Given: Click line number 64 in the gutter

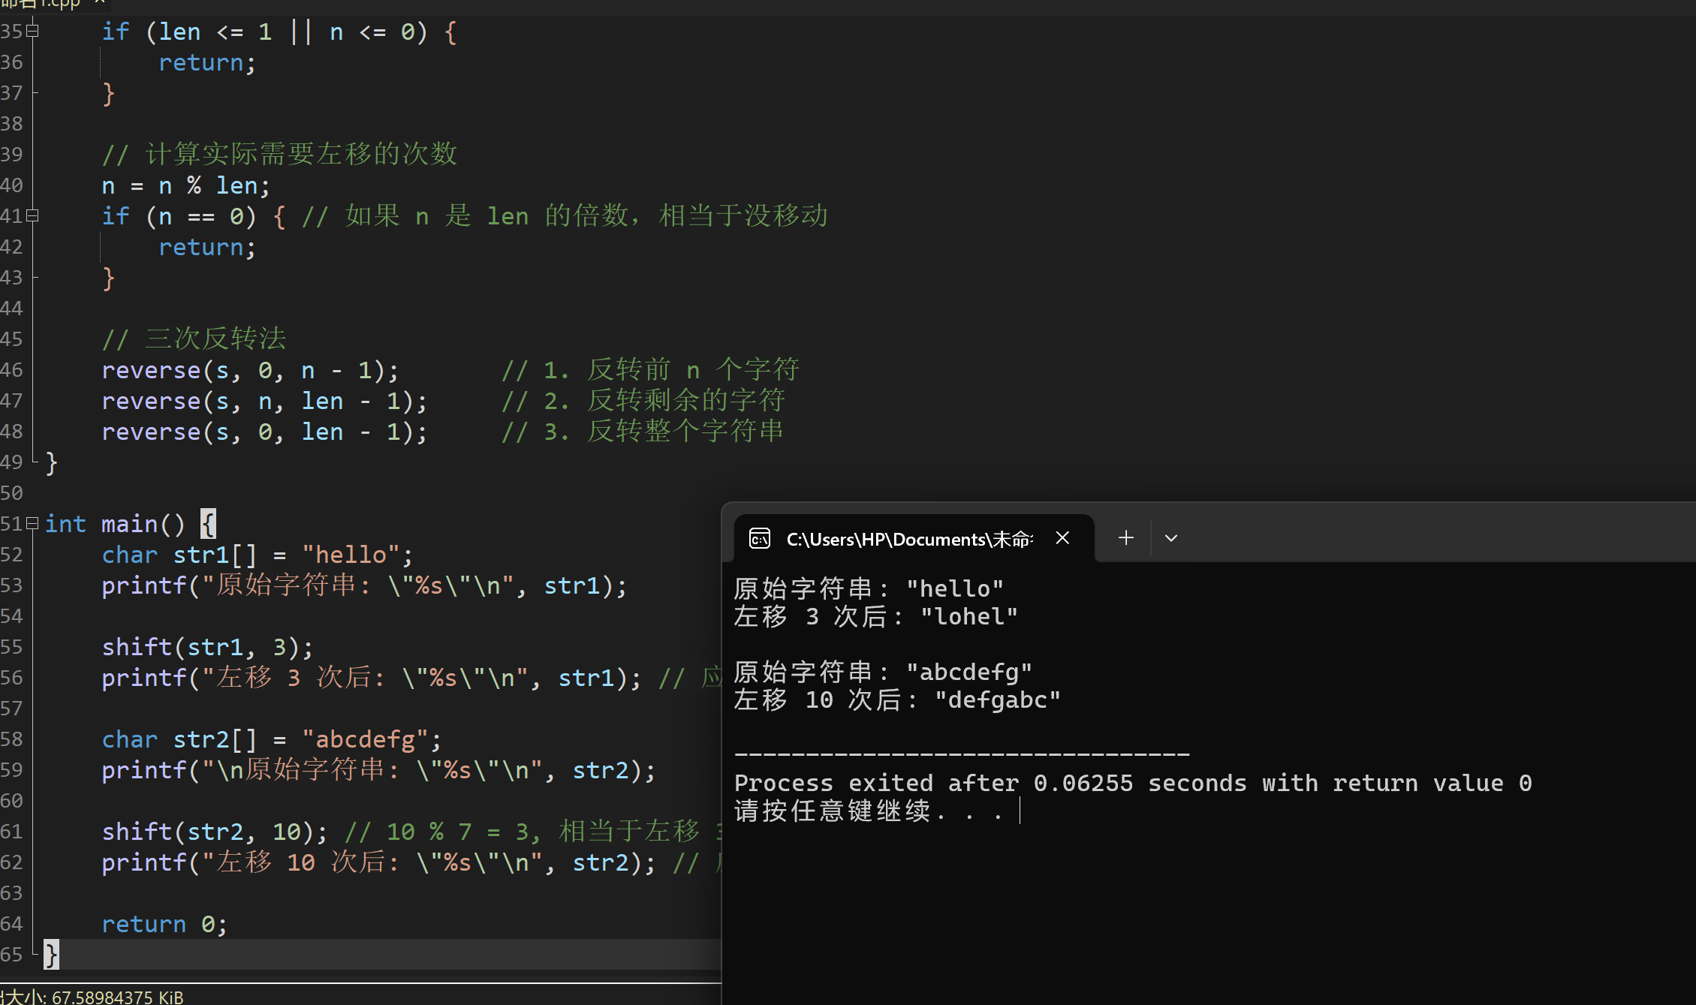Looking at the screenshot, I should point(12,924).
